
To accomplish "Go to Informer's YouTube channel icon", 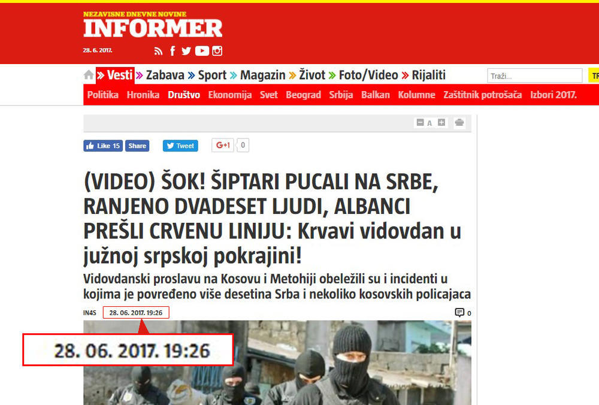I will [x=202, y=51].
